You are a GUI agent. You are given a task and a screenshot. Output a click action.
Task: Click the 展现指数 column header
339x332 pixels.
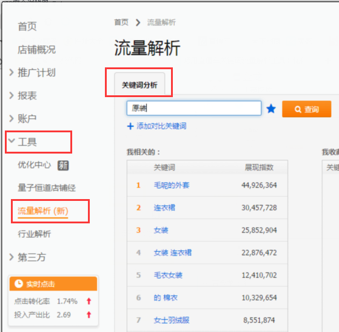point(259,168)
